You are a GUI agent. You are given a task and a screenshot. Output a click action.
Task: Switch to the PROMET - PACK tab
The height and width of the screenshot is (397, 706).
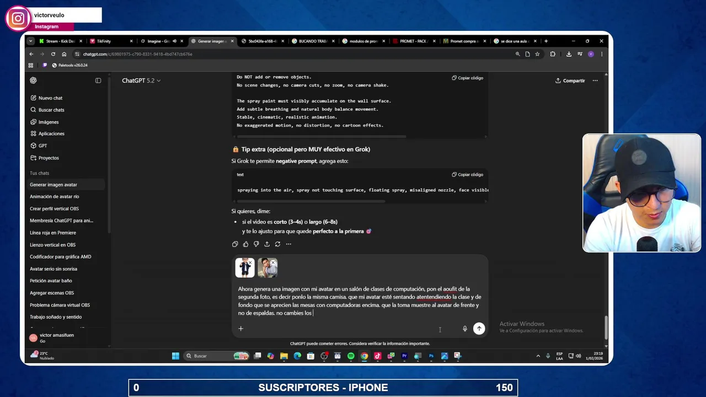click(x=414, y=41)
